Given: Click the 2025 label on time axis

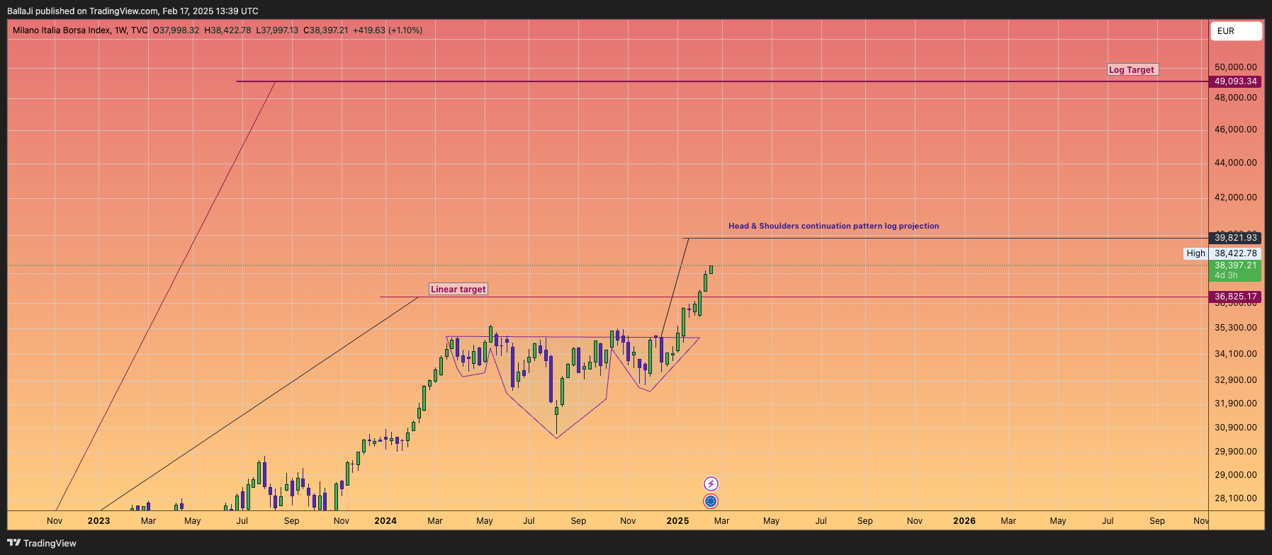Looking at the screenshot, I should pos(677,521).
